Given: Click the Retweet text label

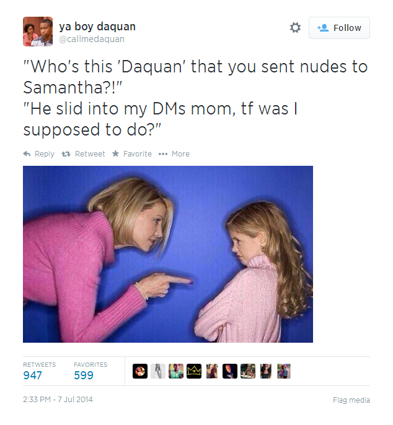Looking at the screenshot, I should pos(90,153).
